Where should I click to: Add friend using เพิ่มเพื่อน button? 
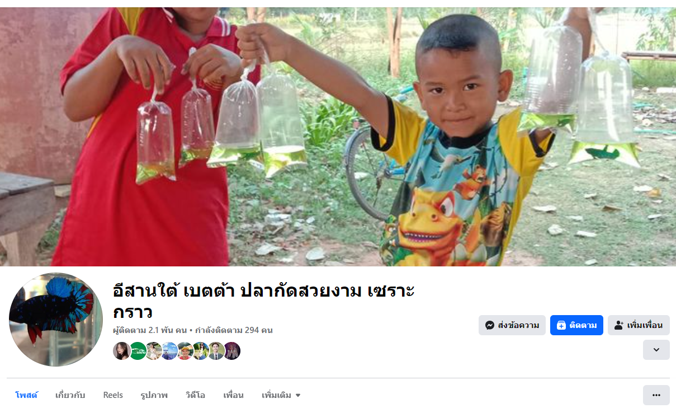(639, 325)
